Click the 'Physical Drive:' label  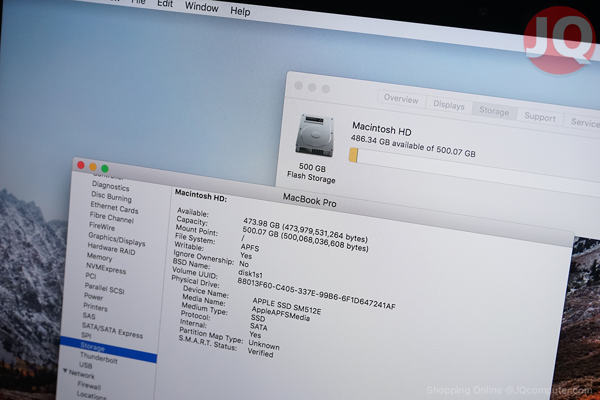195,281
